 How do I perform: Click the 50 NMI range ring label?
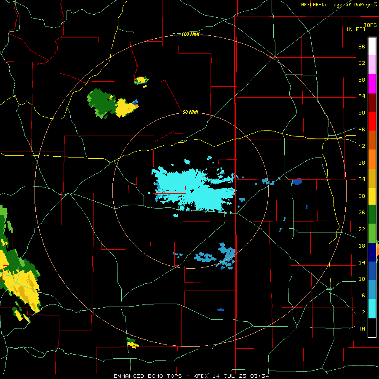point(190,112)
